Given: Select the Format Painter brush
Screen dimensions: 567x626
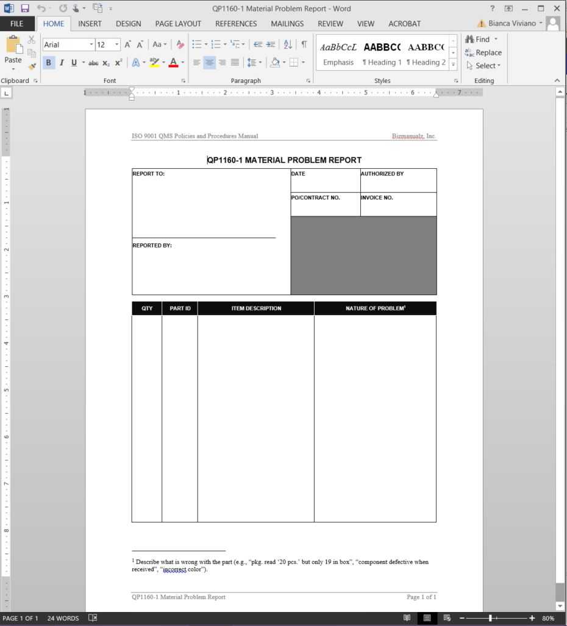Looking at the screenshot, I should [32, 66].
